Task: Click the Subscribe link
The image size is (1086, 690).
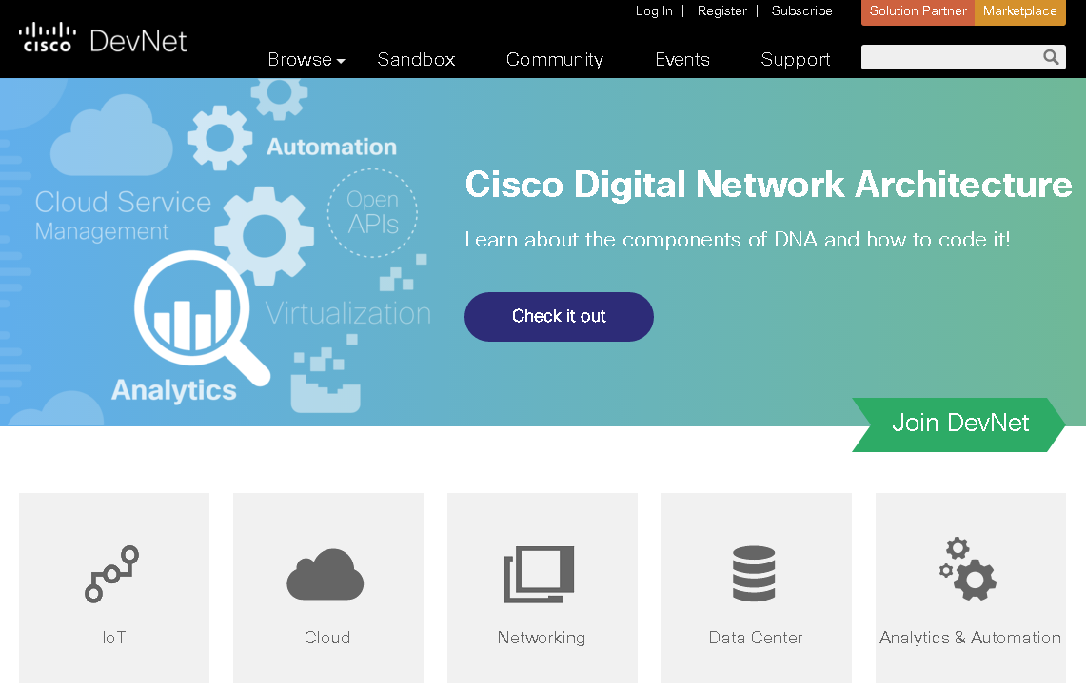Action: [x=801, y=11]
